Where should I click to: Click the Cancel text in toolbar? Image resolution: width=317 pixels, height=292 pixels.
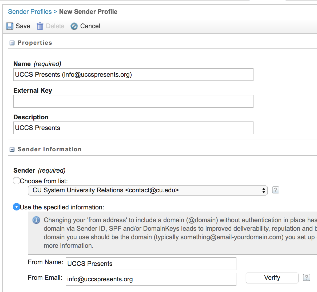(x=90, y=26)
